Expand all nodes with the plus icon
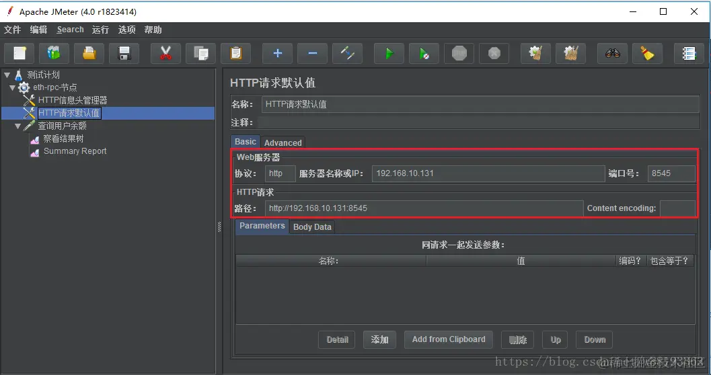The image size is (711, 375). tap(278, 54)
